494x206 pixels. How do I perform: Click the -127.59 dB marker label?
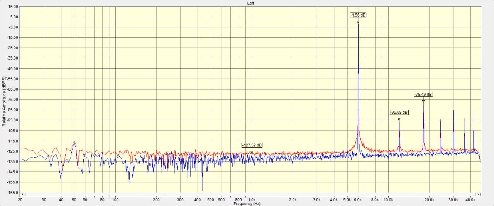pos(252,145)
